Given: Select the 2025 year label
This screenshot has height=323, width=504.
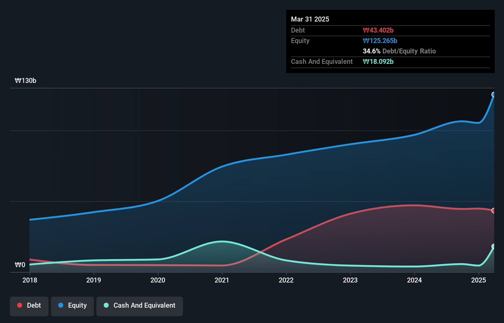Looking at the screenshot, I should click(x=479, y=280).
